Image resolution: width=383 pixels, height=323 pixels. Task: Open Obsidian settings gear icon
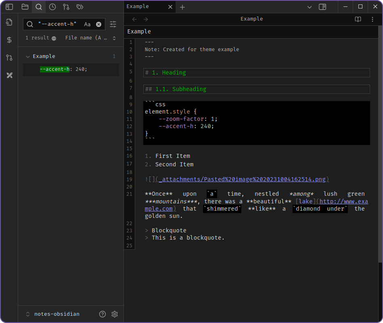115,314
